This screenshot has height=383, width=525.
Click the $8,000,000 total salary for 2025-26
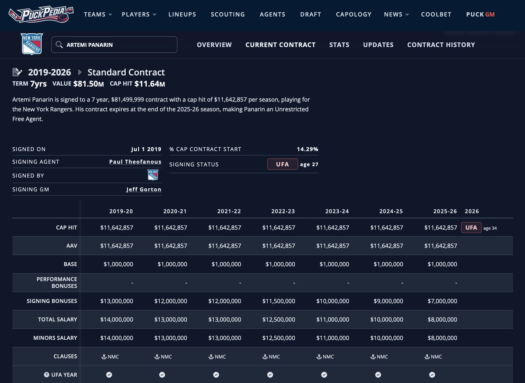442,320
